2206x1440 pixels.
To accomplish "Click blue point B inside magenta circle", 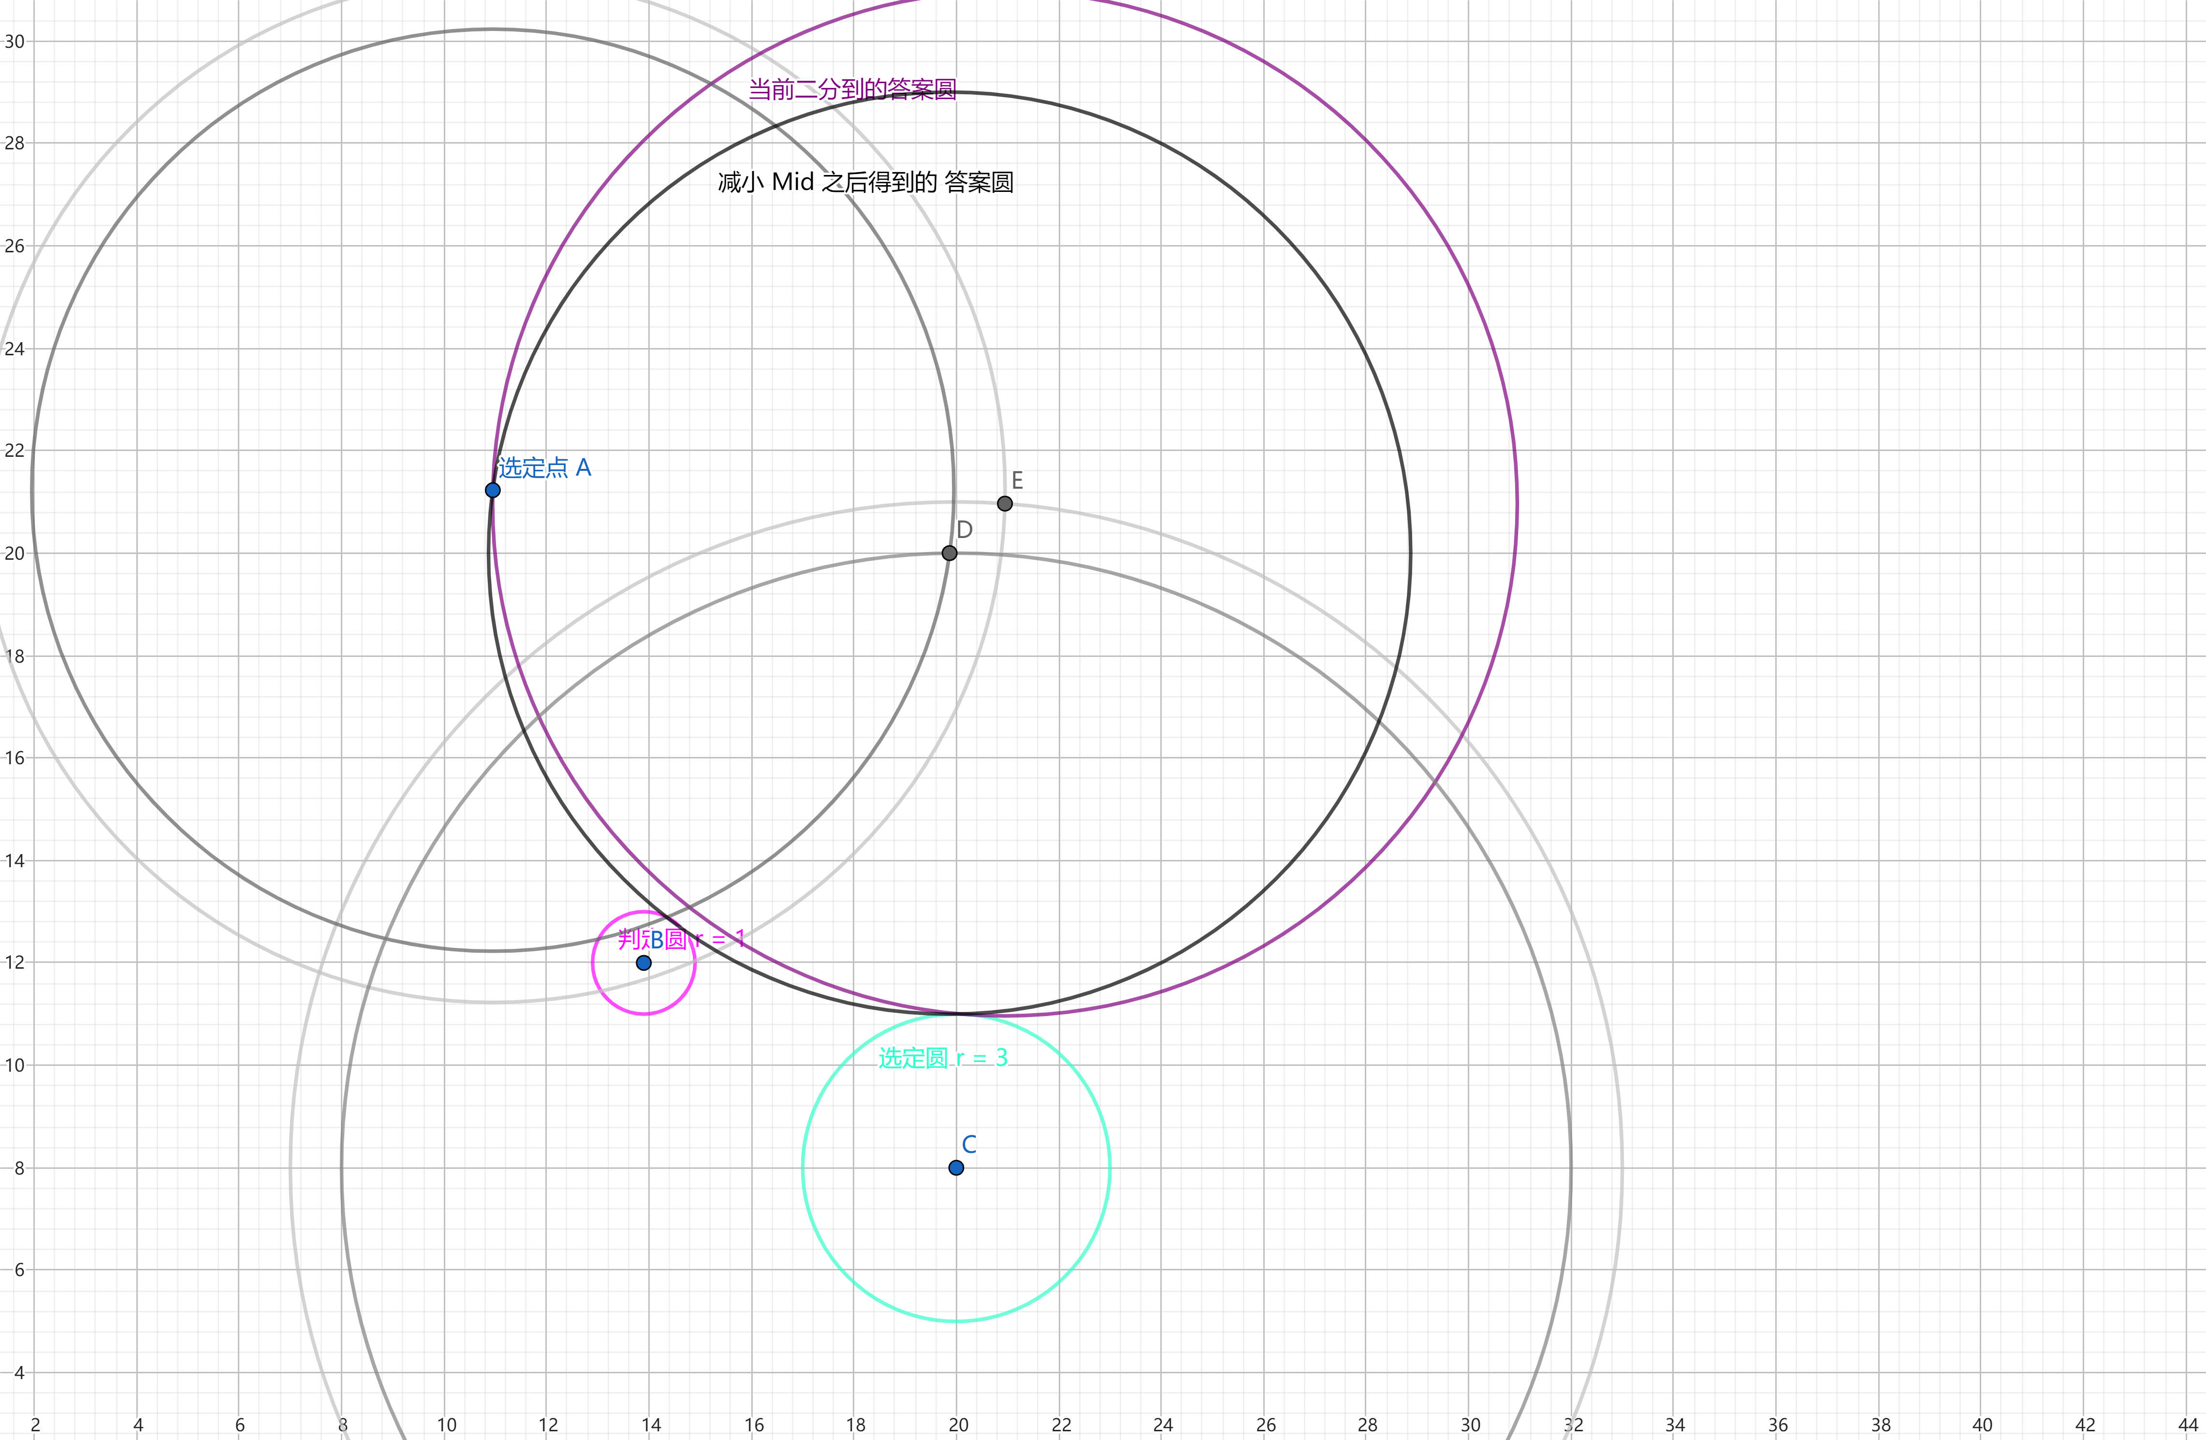I will pyautogui.click(x=643, y=963).
